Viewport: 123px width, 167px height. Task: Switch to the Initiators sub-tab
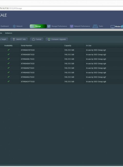(9, 33)
